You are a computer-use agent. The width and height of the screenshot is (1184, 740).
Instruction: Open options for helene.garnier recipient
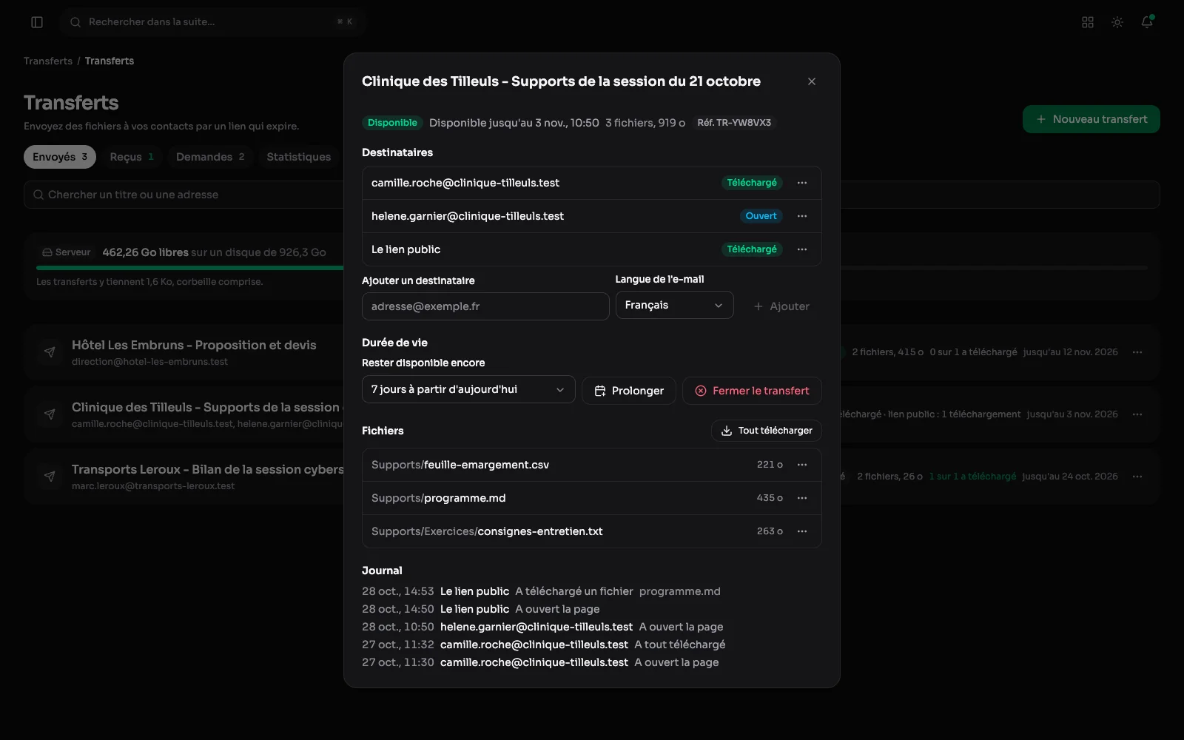coord(802,216)
